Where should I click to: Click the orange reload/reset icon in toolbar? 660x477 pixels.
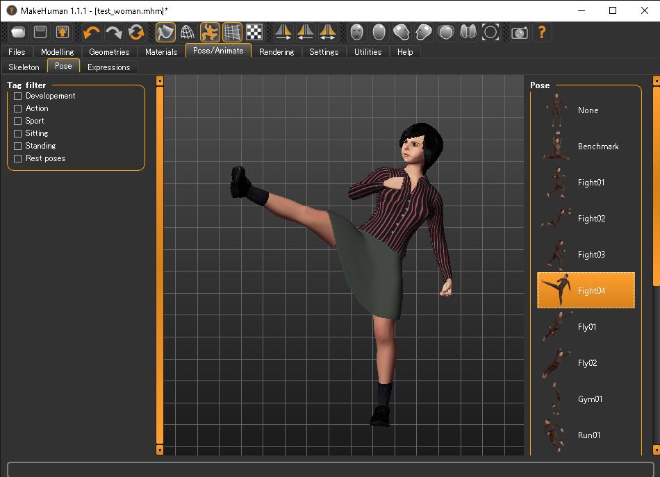click(x=136, y=32)
